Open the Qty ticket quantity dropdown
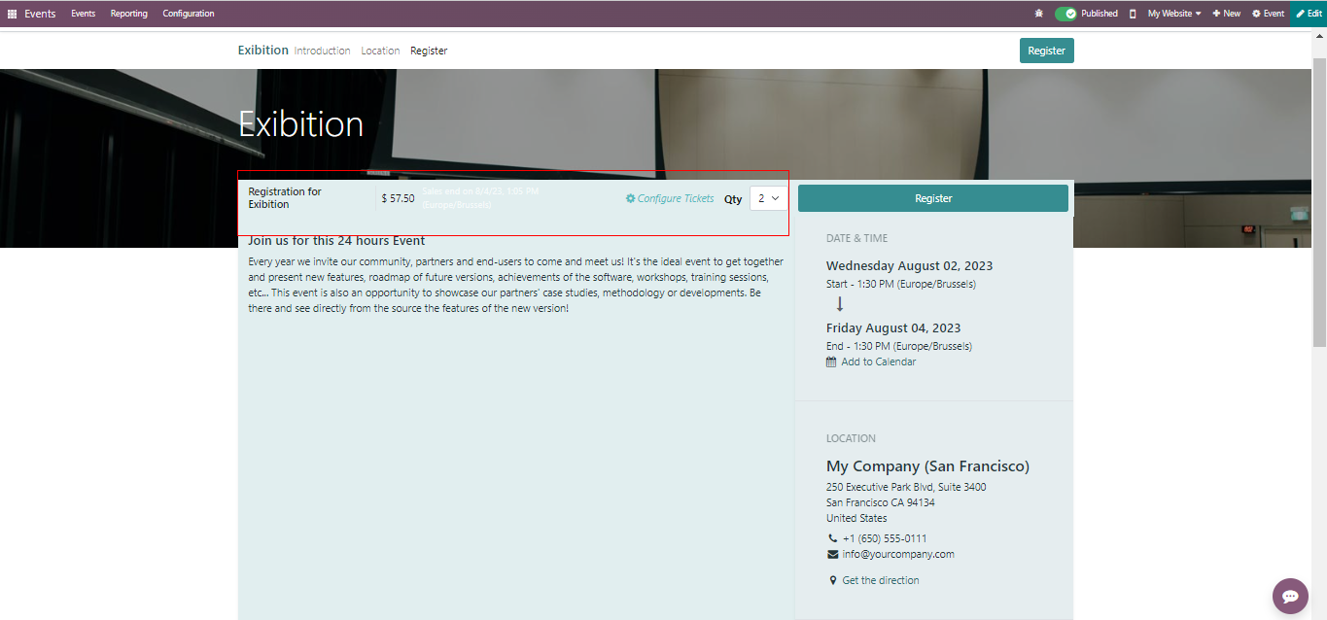 pos(768,198)
